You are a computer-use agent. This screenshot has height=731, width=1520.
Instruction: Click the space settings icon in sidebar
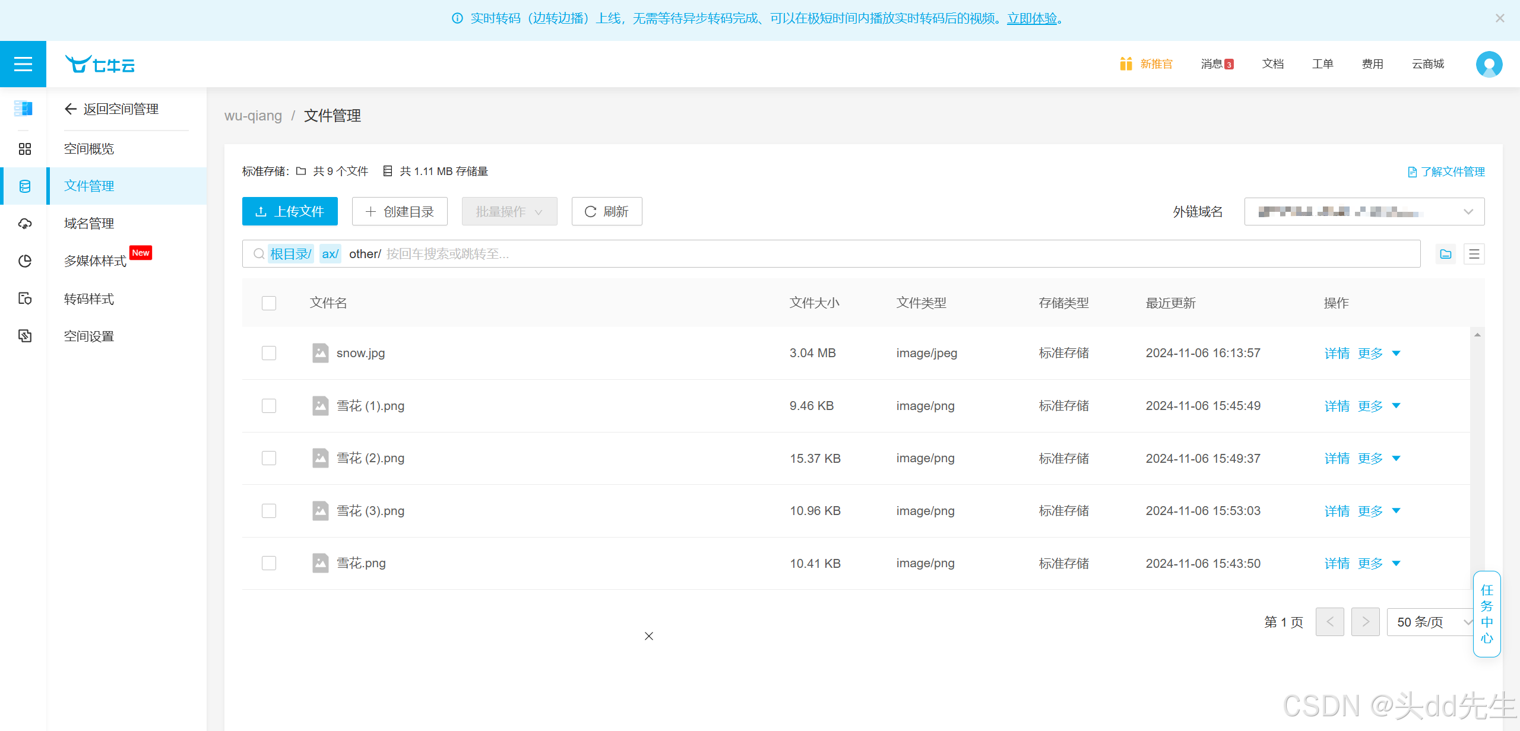click(24, 336)
